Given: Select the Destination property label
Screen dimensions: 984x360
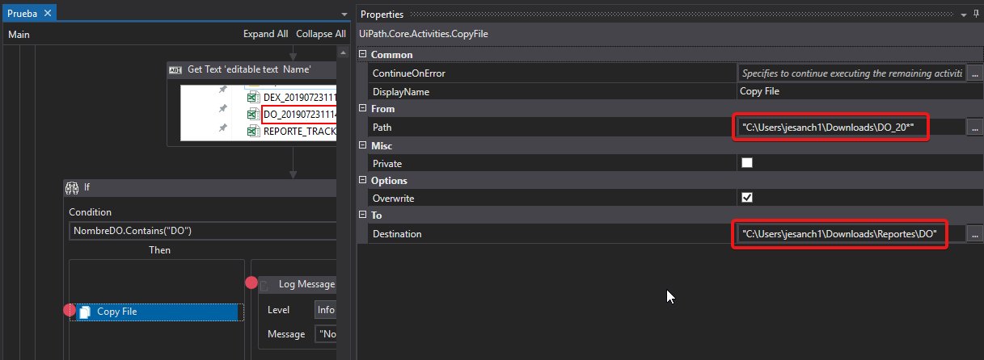Looking at the screenshot, I should pyautogui.click(x=397, y=234).
